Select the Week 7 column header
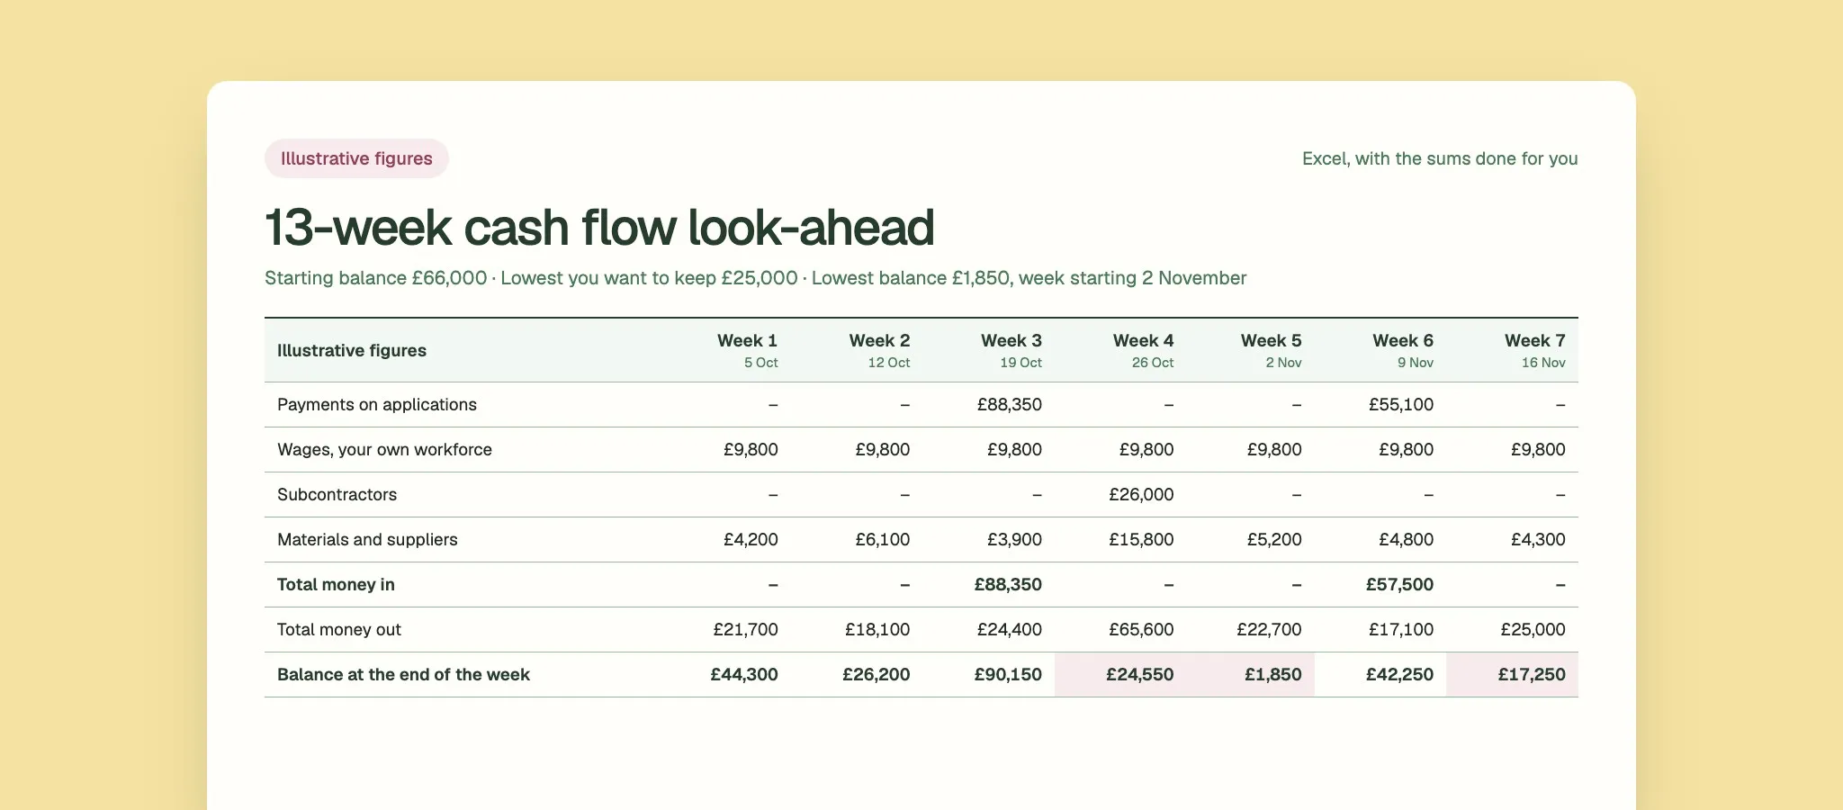Image resolution: width=1843 pixels, height=810 pixels. click(x=1513, y=350)
